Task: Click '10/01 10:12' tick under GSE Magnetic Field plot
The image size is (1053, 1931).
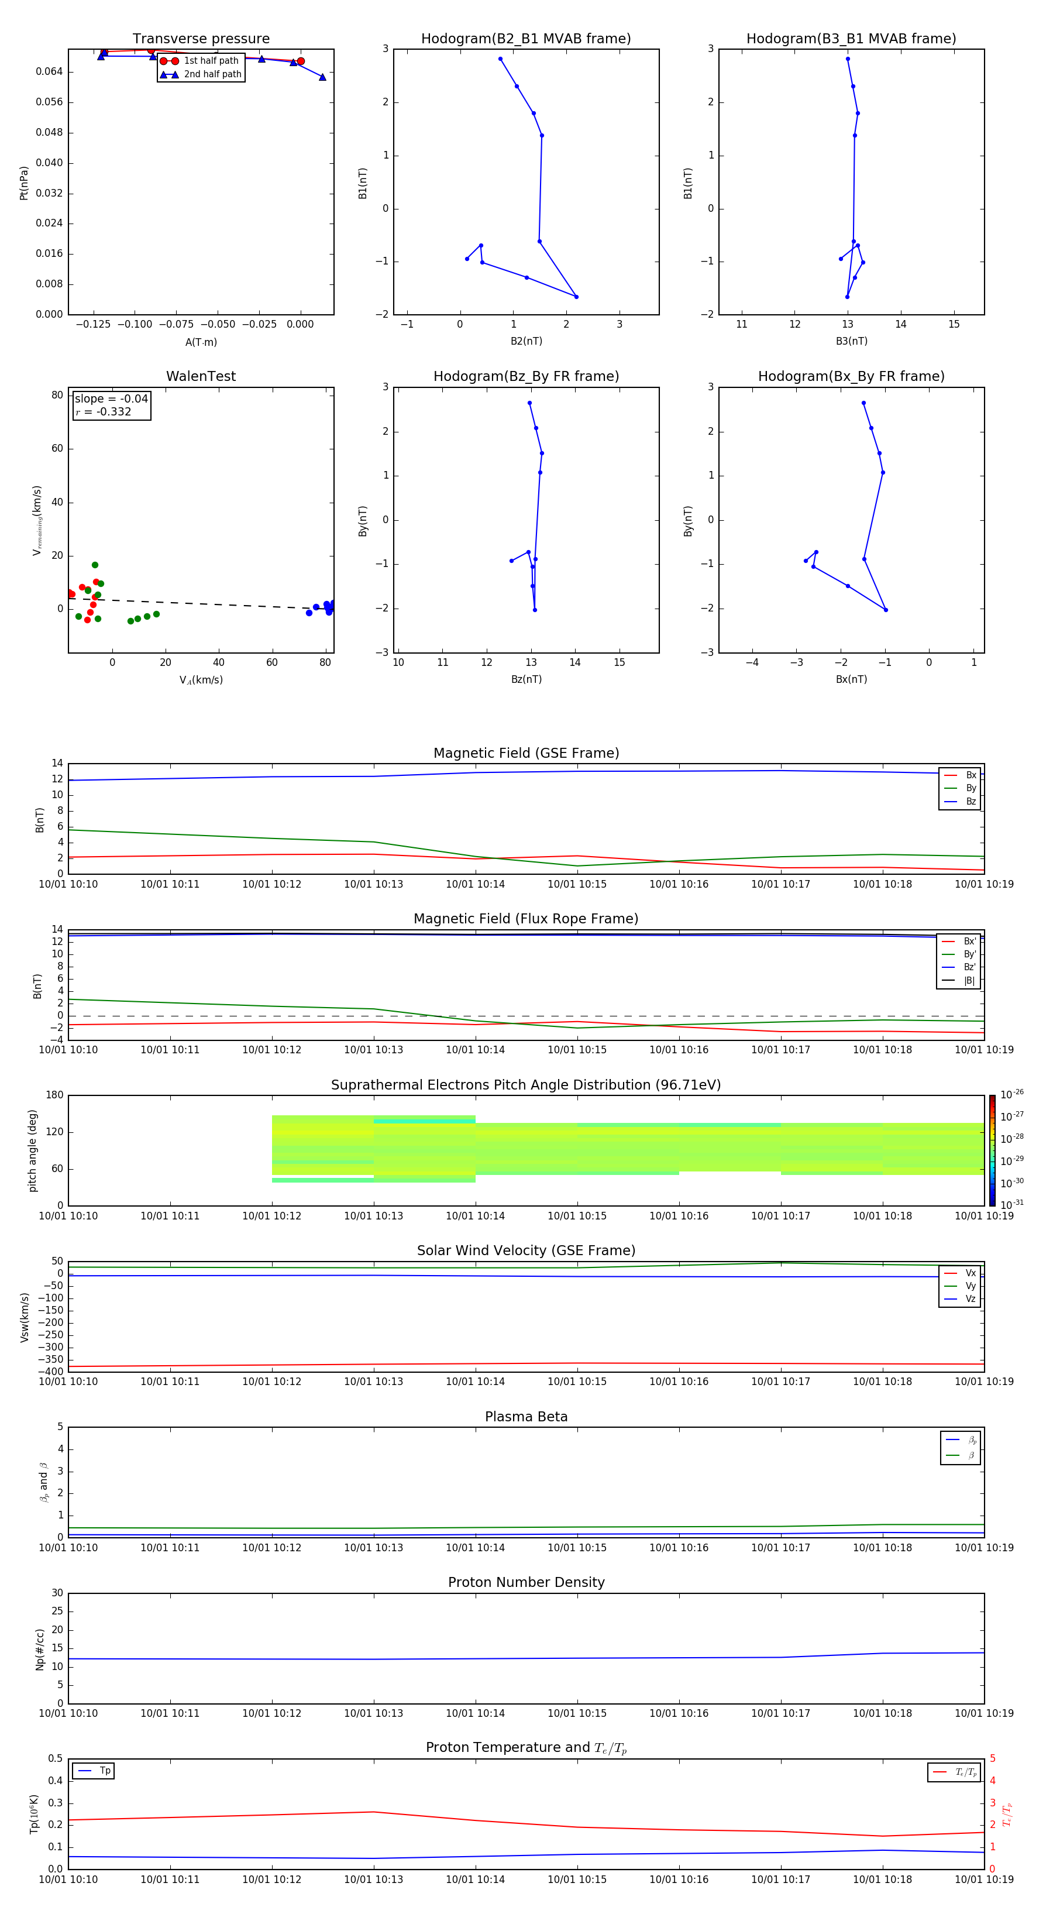Action: (271, 885)
